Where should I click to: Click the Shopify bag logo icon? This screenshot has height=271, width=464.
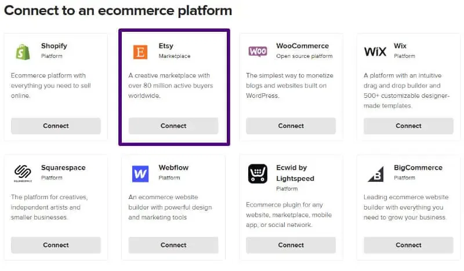click(x=23, y=52)
